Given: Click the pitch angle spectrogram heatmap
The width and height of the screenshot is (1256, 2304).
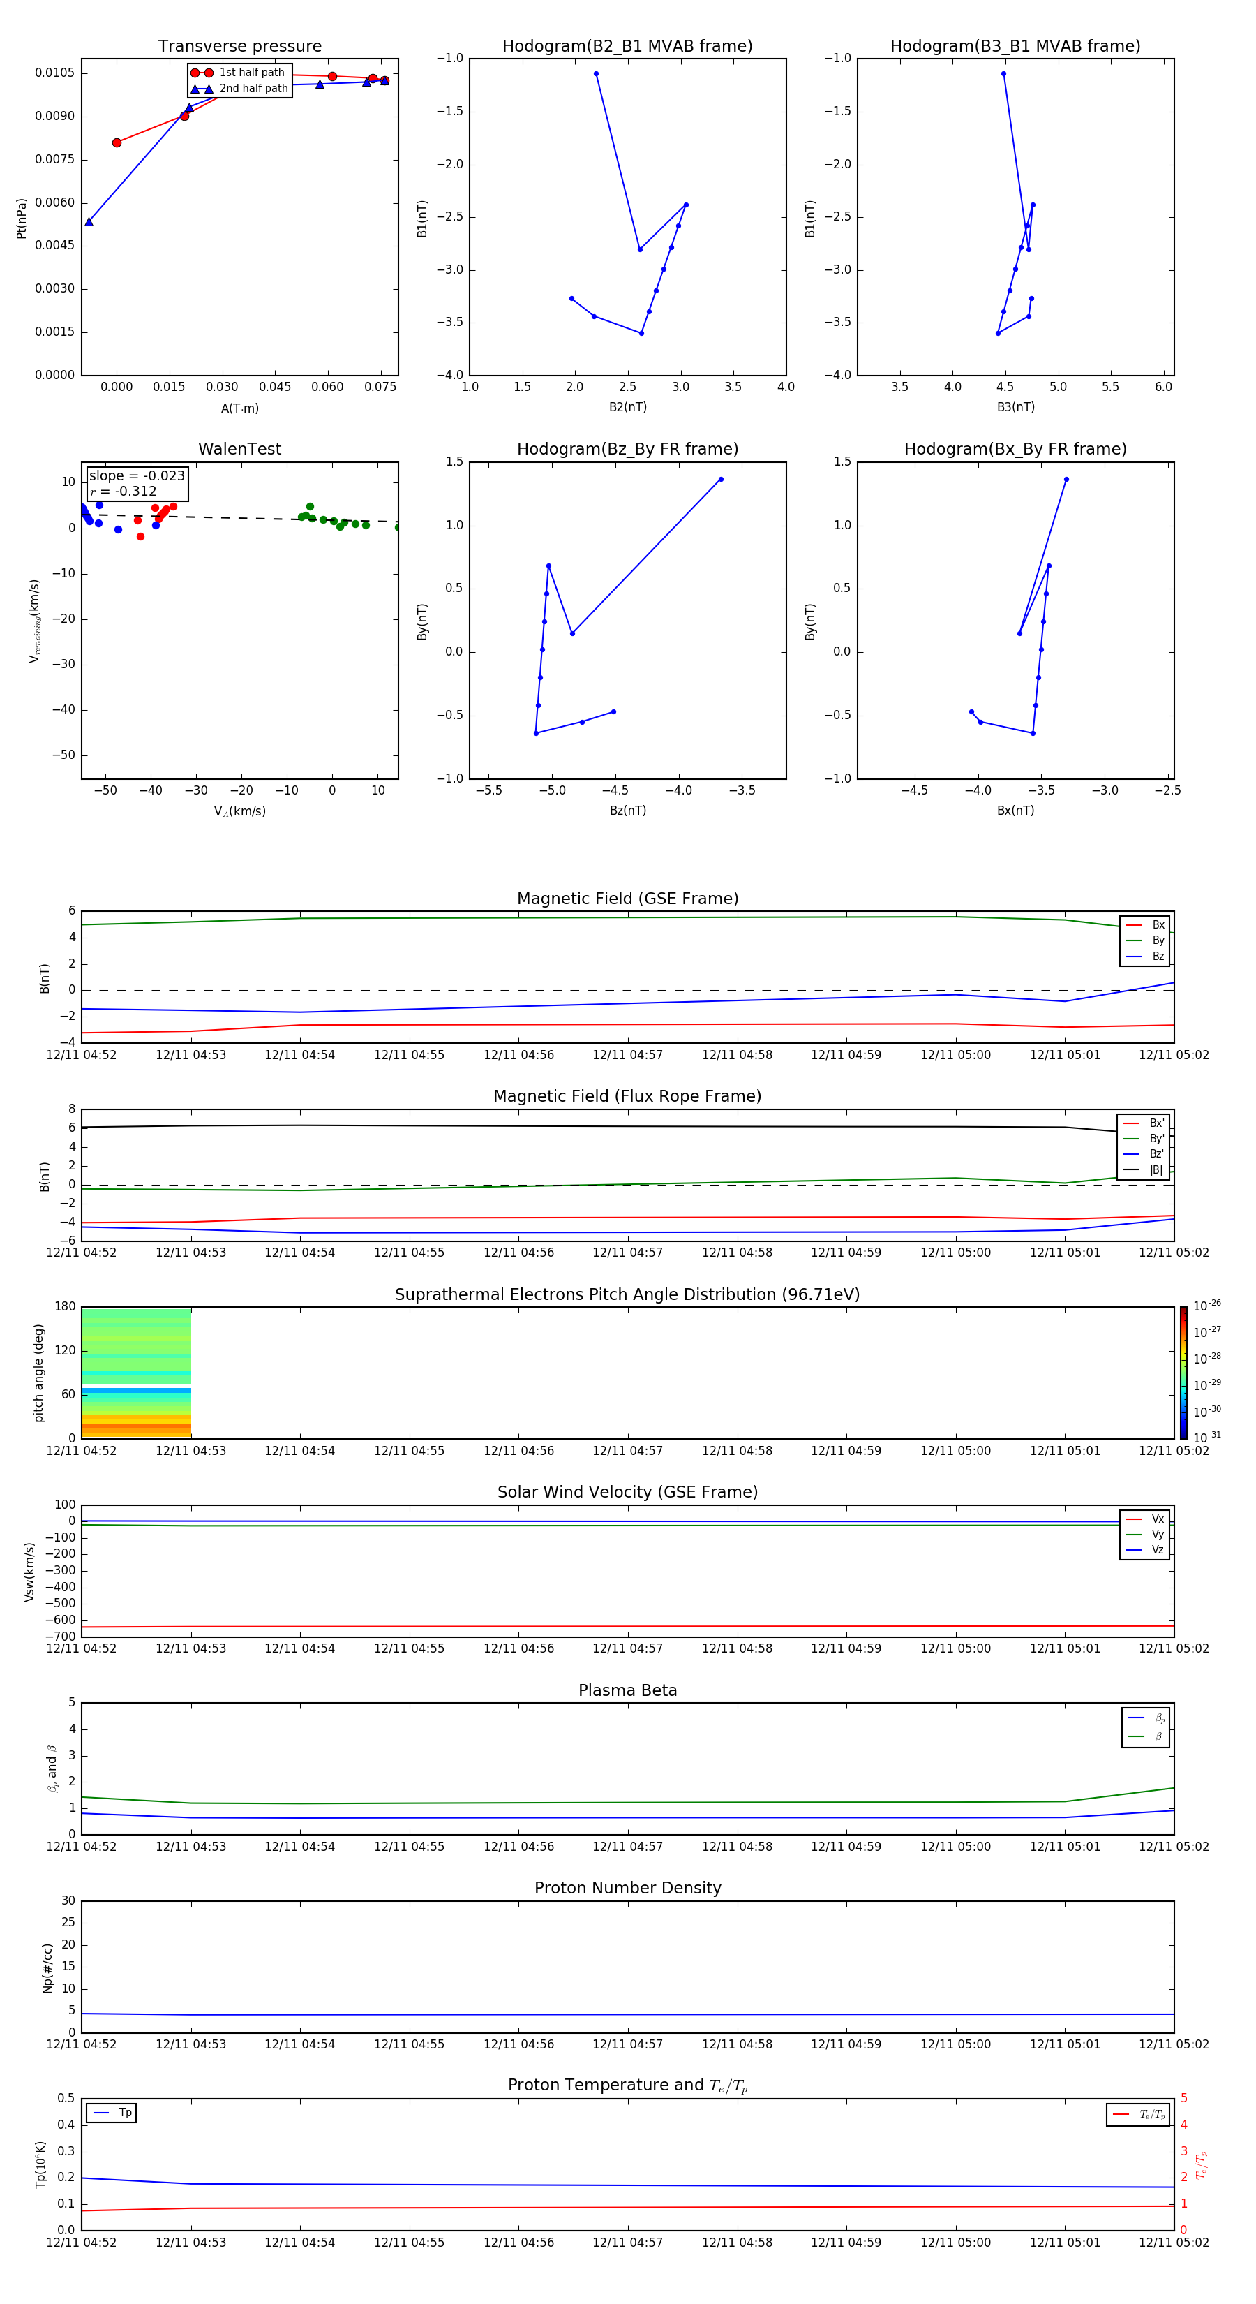Looking at the screenshot, I should coord(136,1372).
